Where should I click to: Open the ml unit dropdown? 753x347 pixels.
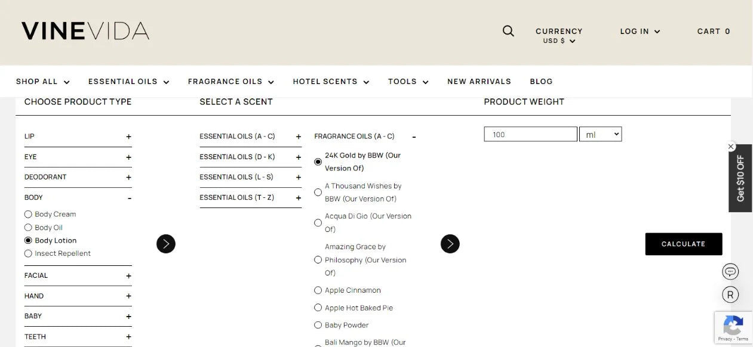point(600,134)
